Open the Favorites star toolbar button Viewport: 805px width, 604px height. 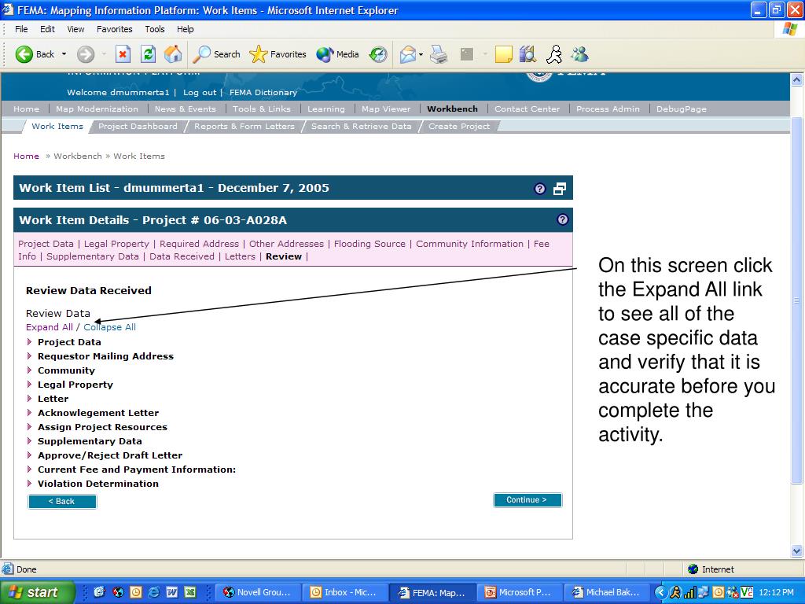(x=278, y=54)
